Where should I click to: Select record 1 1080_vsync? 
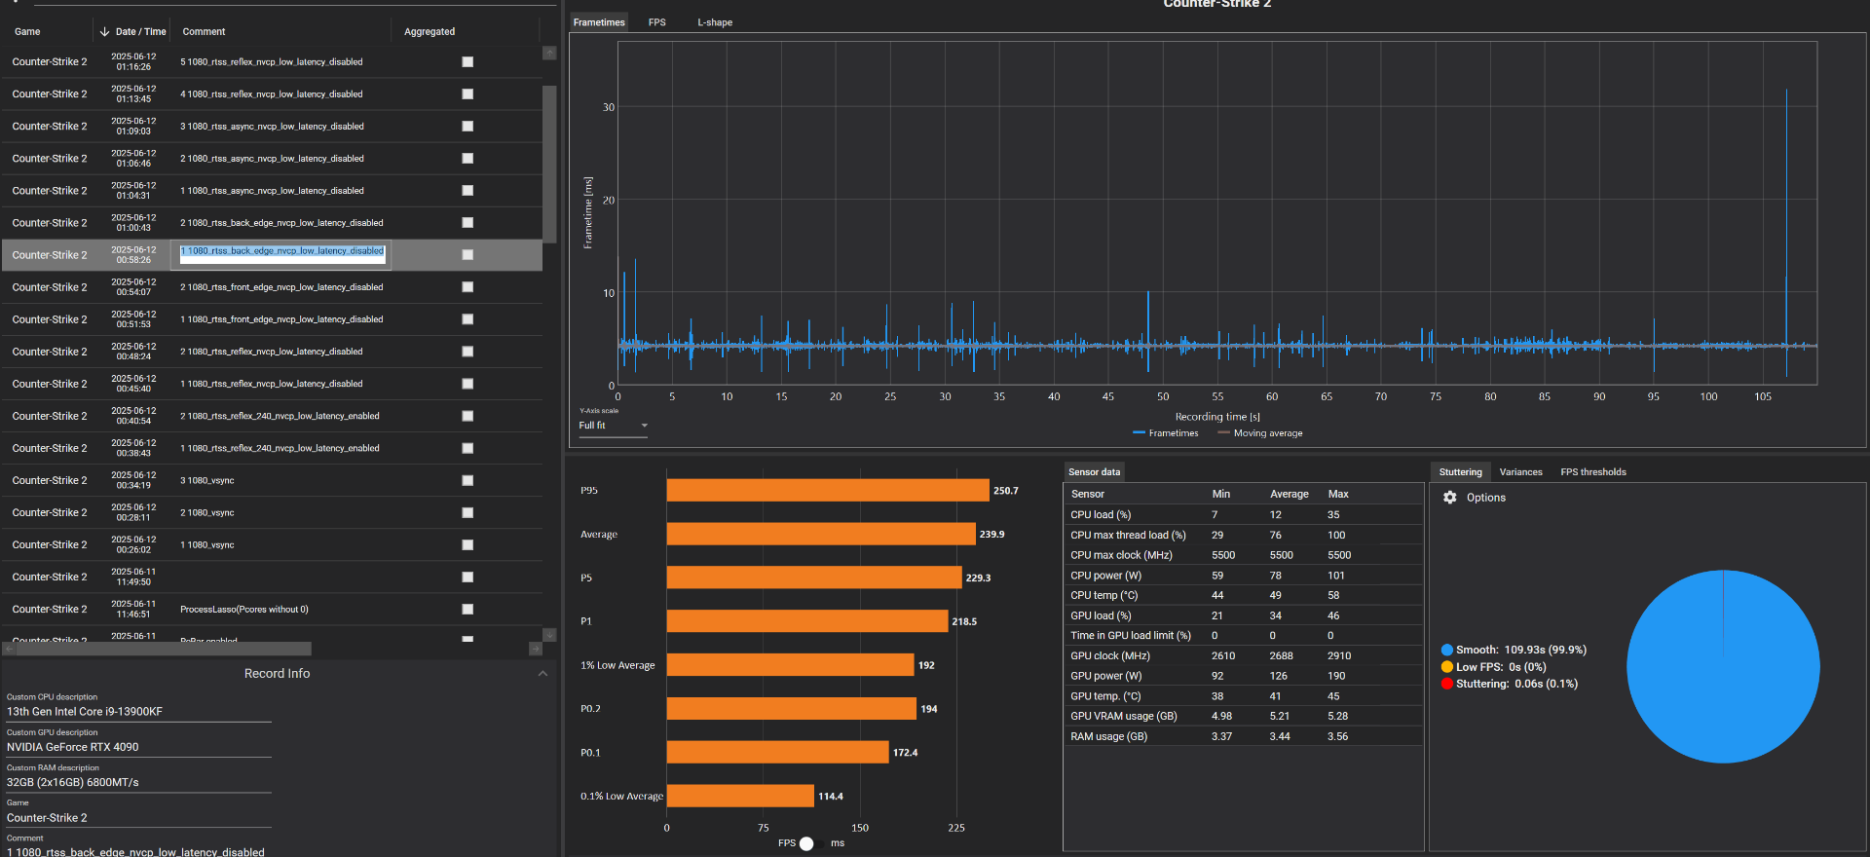point(272,544)
